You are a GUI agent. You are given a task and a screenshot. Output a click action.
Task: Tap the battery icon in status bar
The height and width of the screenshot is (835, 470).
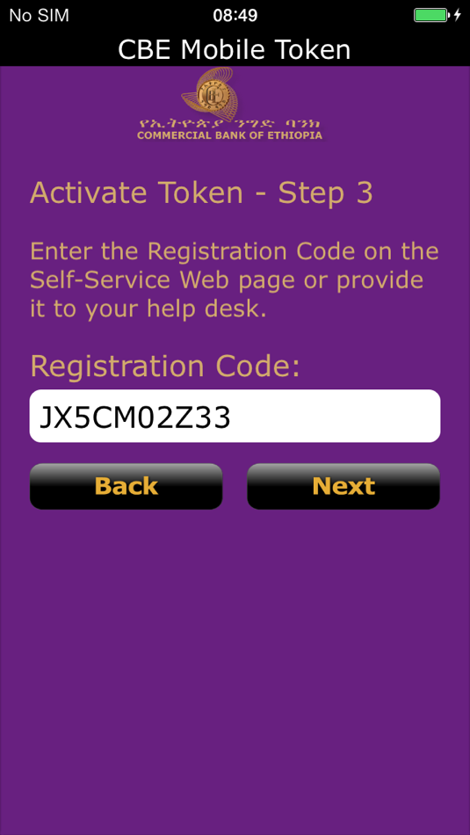click(431, 15)
